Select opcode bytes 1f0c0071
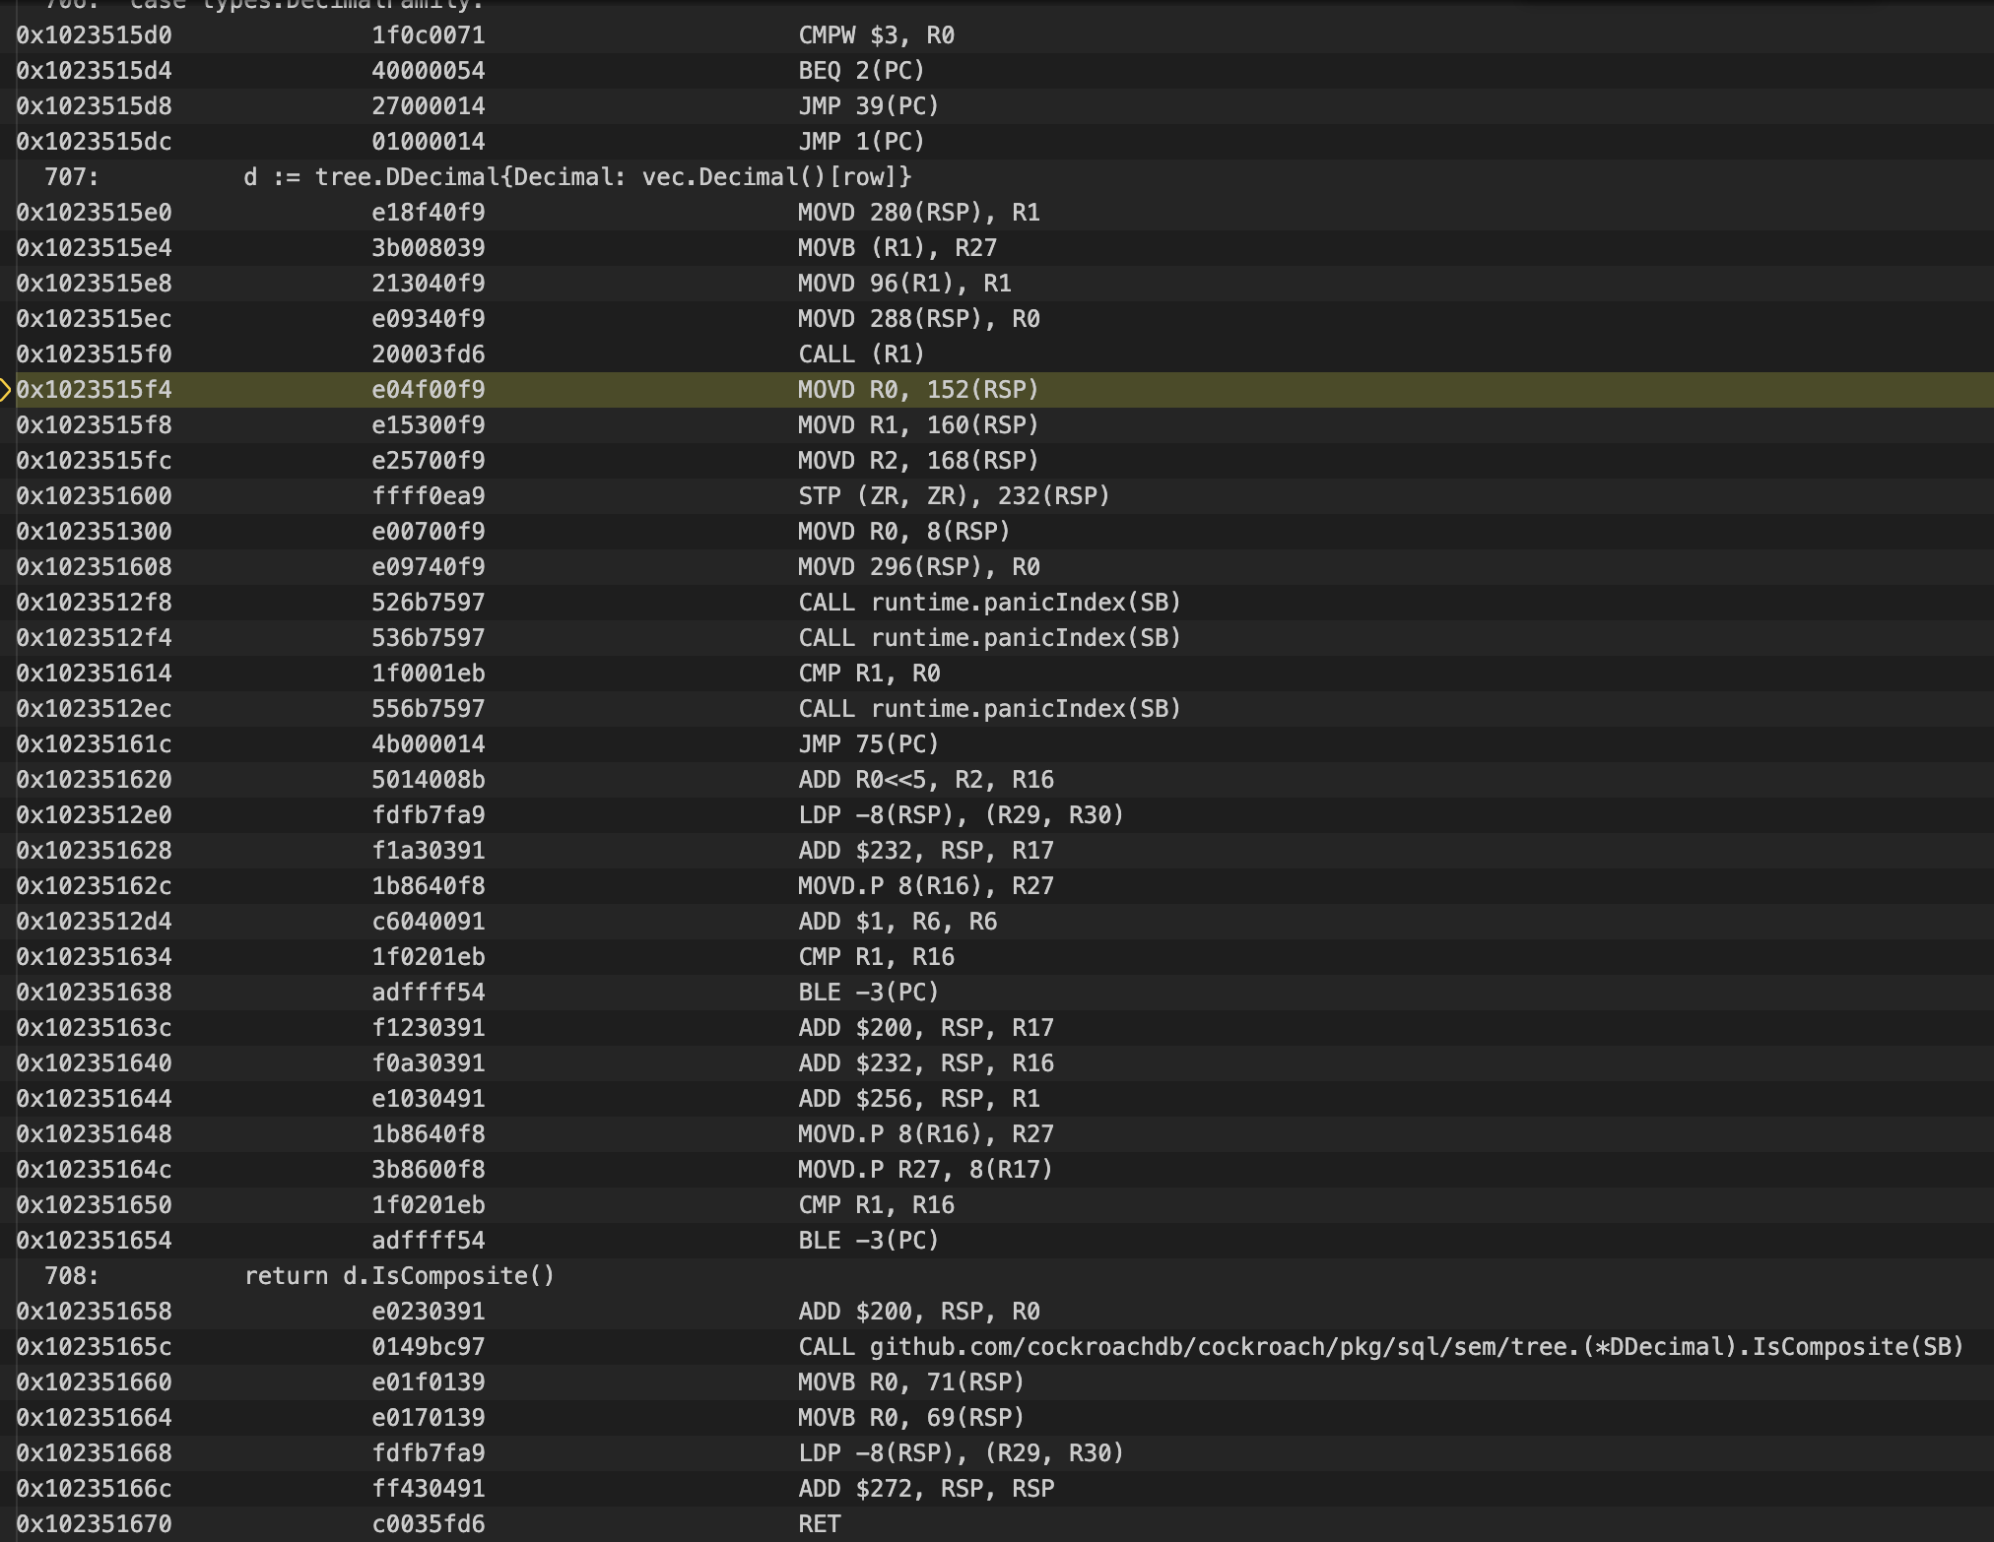Screen dimensions: 1994x1542 click(428, 35)
